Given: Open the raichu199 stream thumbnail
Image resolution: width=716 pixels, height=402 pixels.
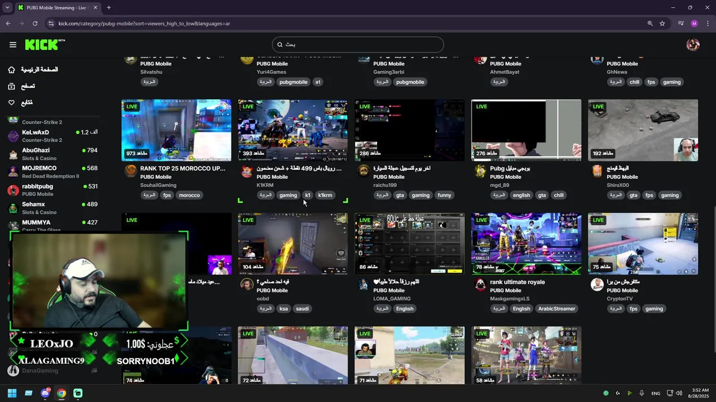Looking at the screenshot, I should pyautogui.click(x=409, y=131).
